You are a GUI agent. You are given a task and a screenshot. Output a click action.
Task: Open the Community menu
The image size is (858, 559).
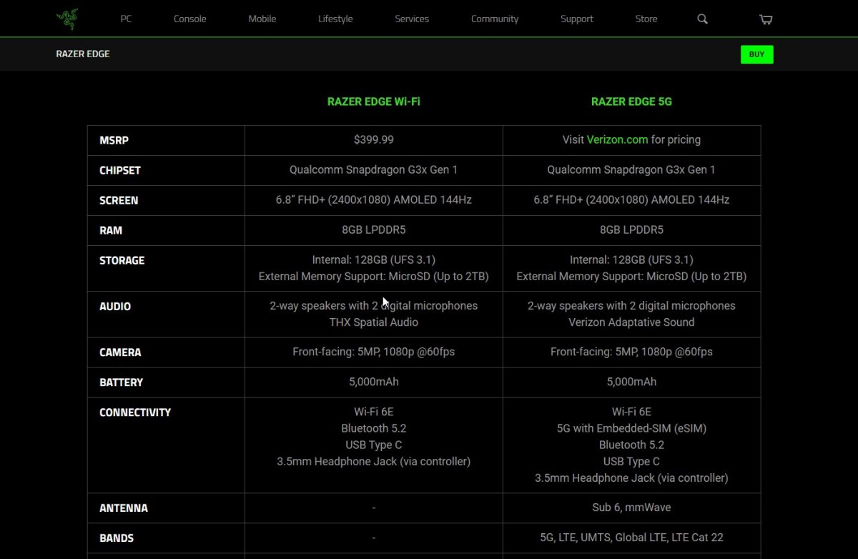coord(494,19)
